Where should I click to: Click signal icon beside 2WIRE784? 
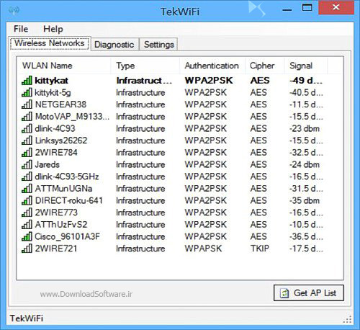pyautogui.click(x=27, y=153)
